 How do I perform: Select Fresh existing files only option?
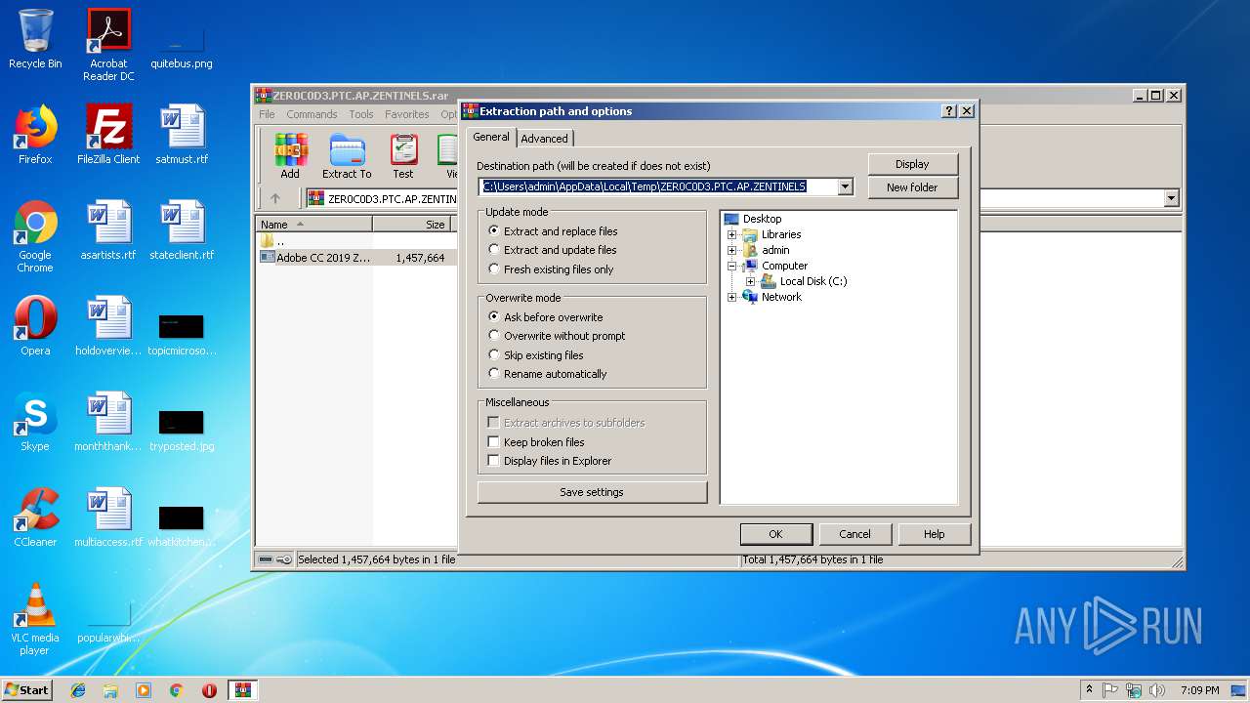pos(551,269)
